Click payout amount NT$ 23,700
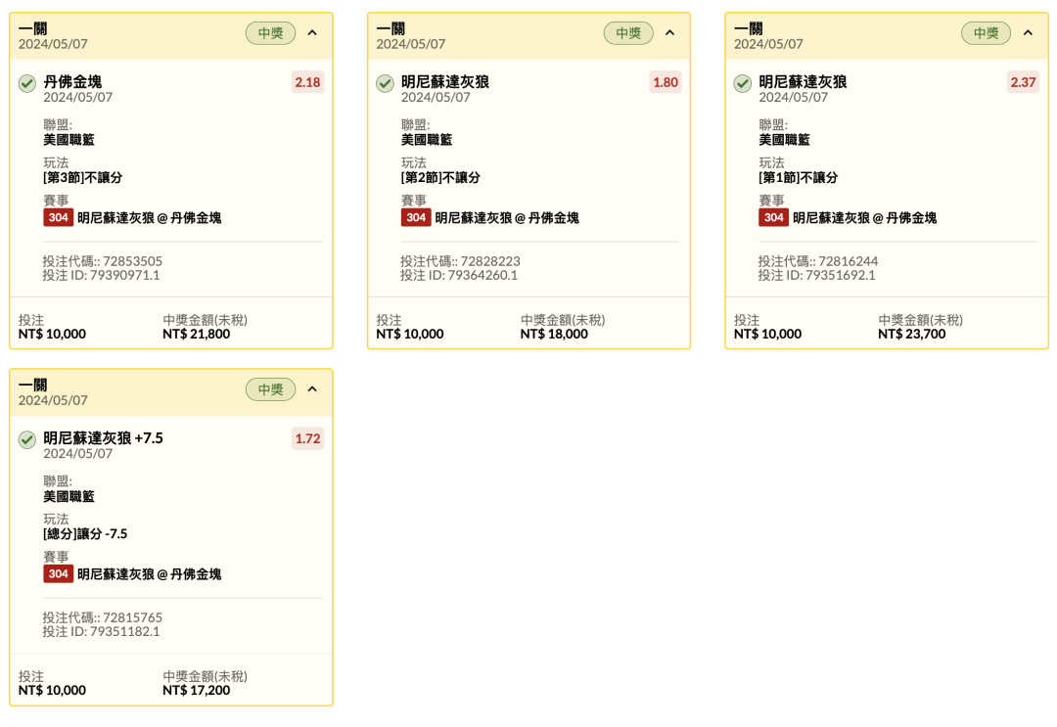 tap(912, 335)
